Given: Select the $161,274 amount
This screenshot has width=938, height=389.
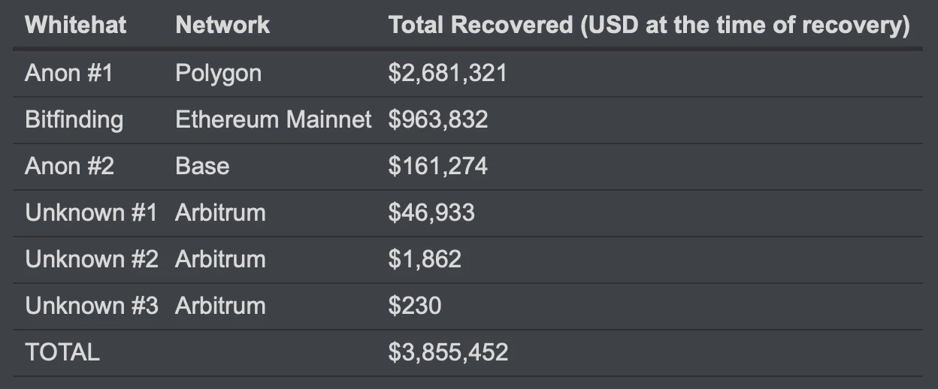Looking at the screenshot, I should [437, 166].
